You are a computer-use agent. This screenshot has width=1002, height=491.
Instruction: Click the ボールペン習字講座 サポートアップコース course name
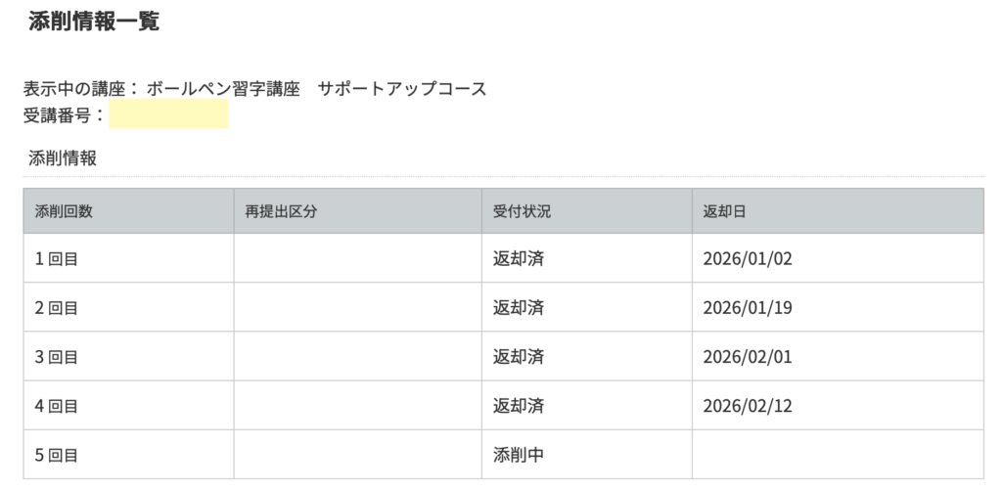316,89
